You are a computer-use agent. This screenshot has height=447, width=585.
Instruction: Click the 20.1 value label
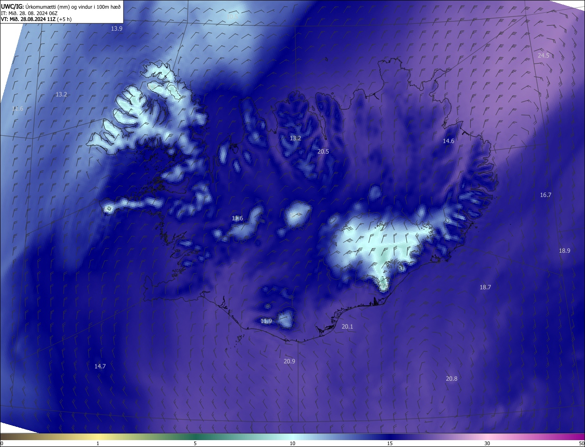coord(347,326)
